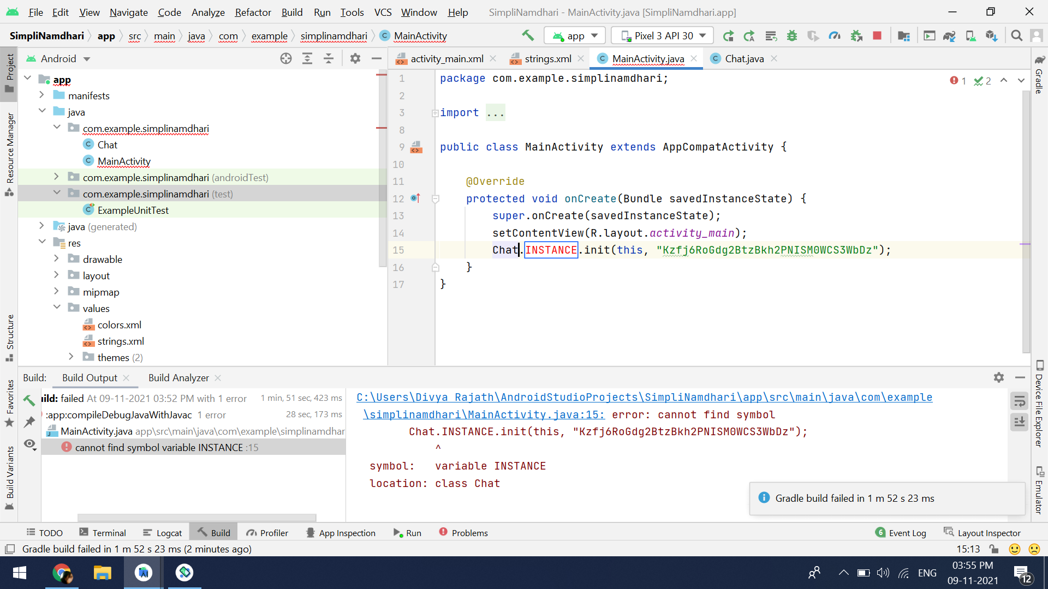Open Chrome from the Windows taskbar
This screenshot has width=1048, height=589.
pos(62,573)
